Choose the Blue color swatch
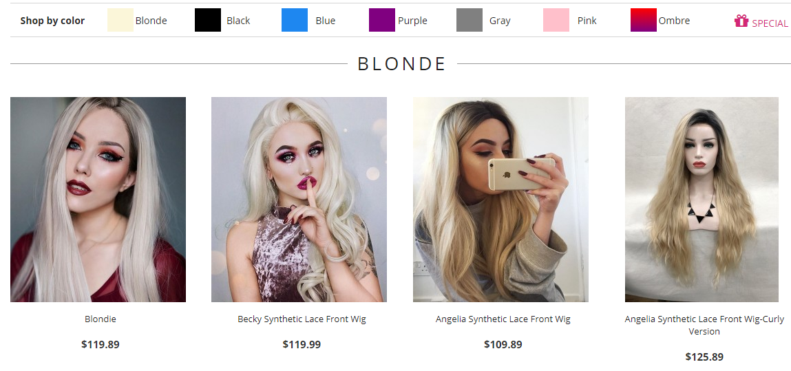The width and height of the screenshot is (791, 371). tap(295, 20)
